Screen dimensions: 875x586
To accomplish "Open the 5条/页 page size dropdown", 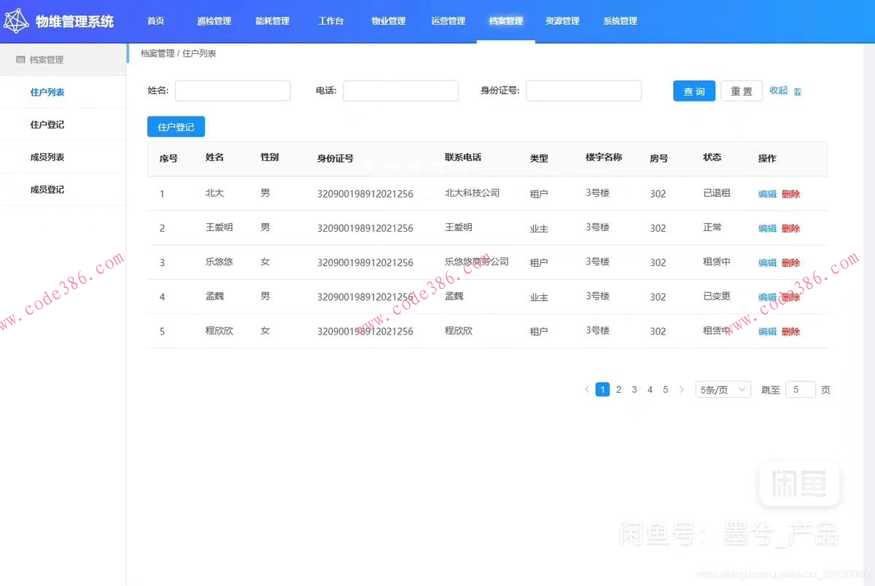I will 722,389.
